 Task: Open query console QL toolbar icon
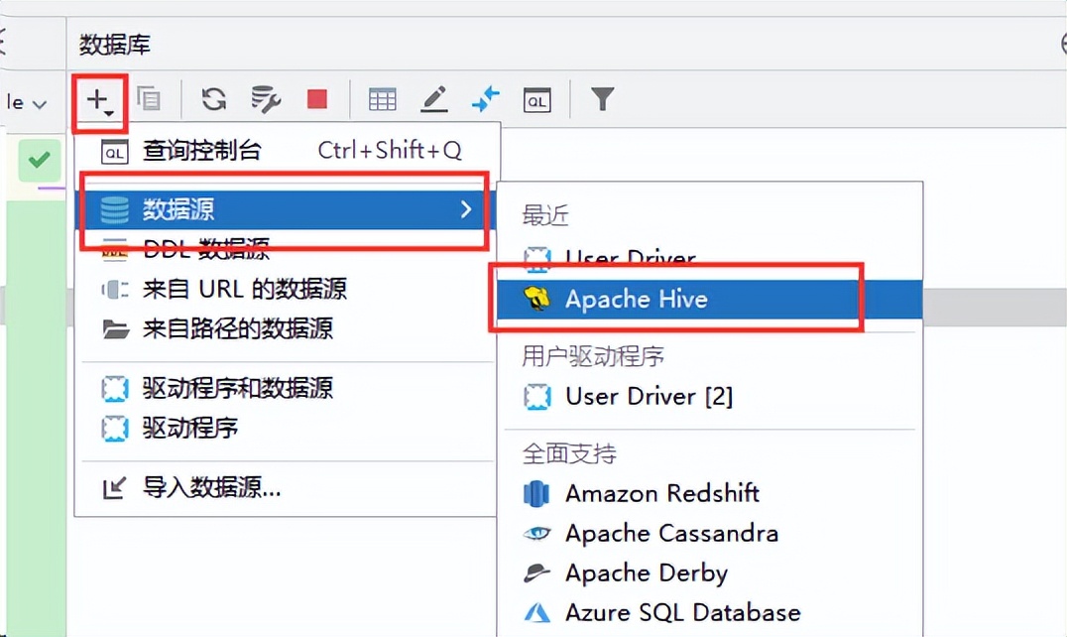tap(536, 100)
